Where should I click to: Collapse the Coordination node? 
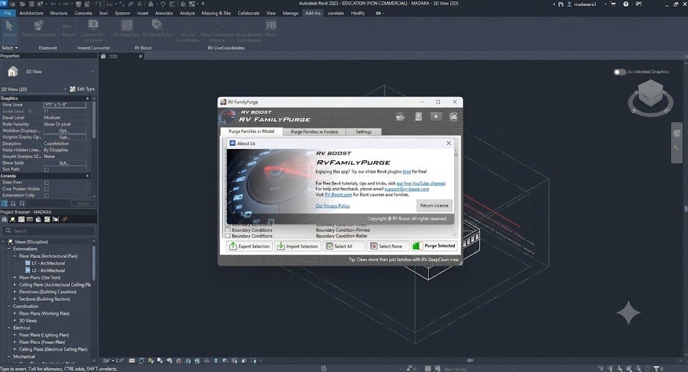(8, 306)
